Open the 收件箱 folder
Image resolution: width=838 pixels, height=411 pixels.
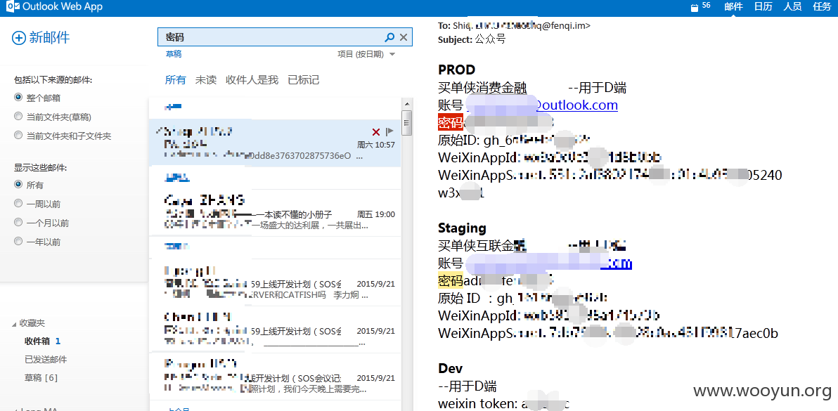click(x=37, y=341)
